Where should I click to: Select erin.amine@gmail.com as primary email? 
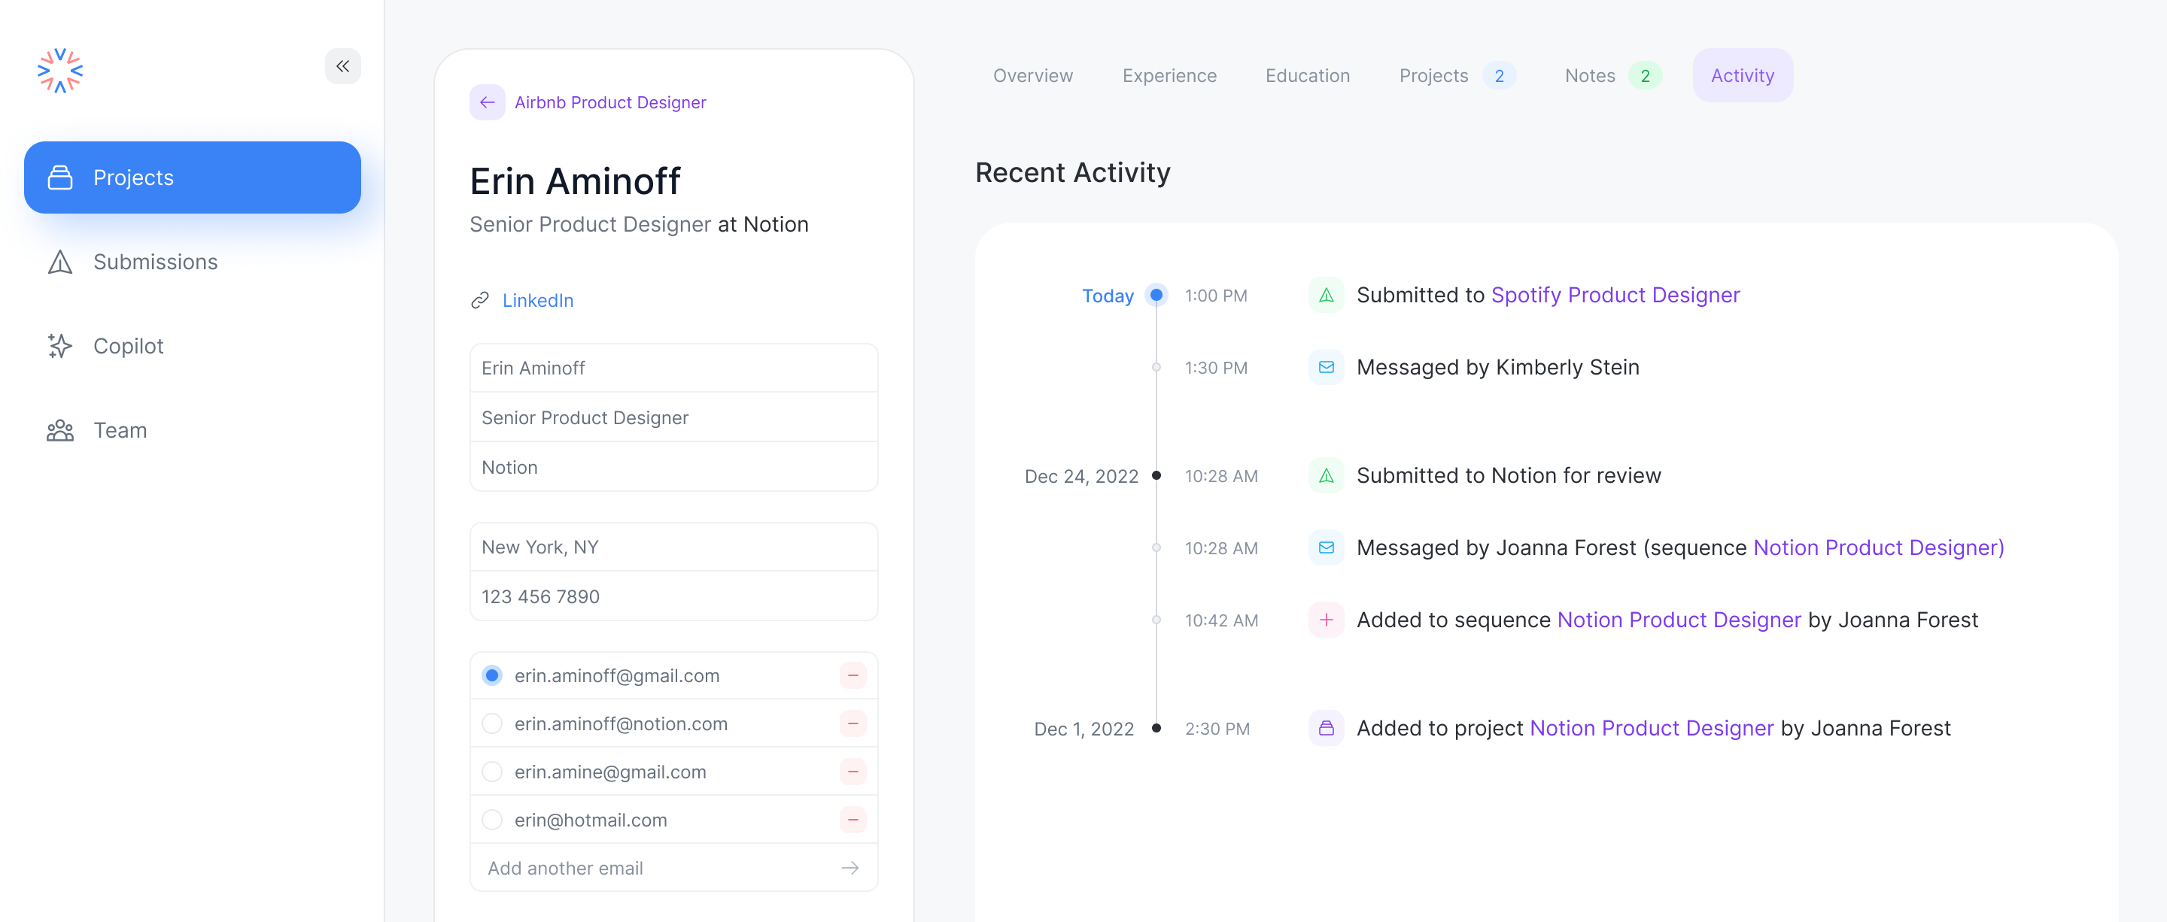(492, 772)
